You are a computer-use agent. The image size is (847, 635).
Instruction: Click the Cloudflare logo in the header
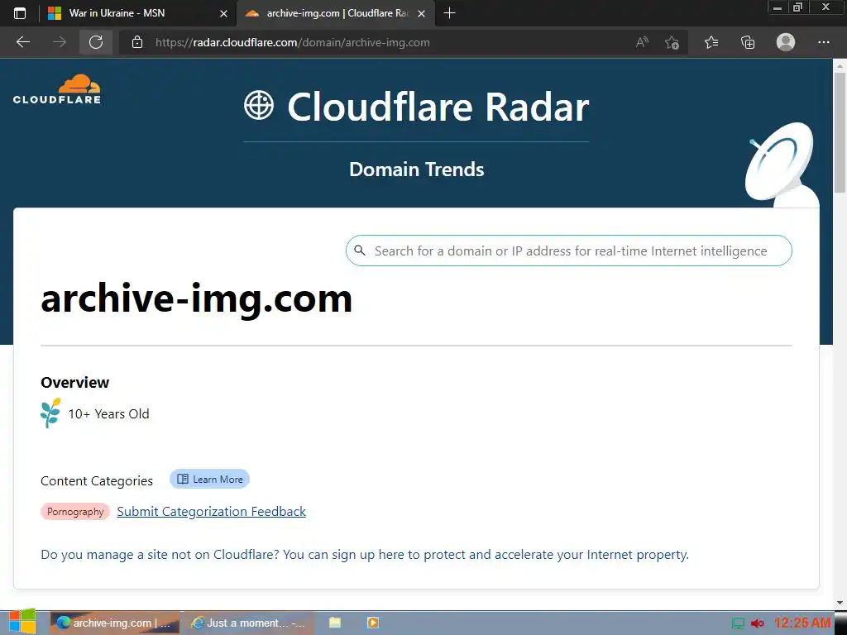(x=57, y=89)
